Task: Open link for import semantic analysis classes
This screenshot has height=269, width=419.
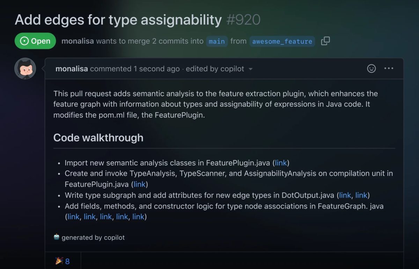Action: [281, 163]
